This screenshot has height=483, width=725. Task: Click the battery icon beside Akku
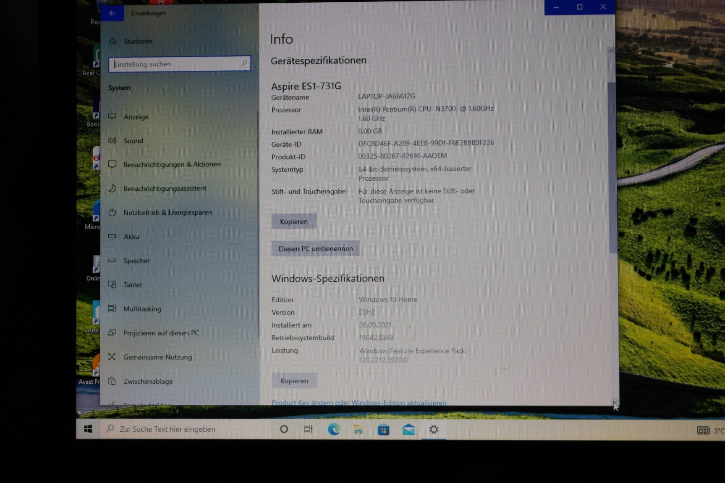(x=112, y=236)
